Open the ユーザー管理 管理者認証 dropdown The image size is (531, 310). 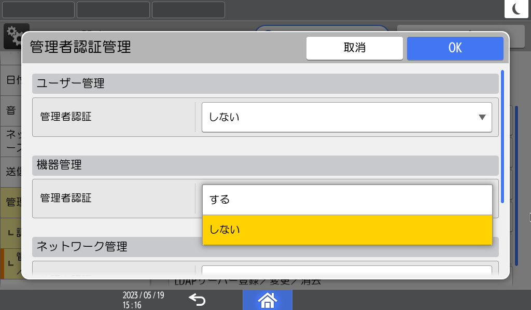(x=346, y=117)
